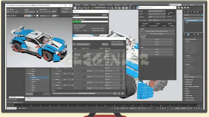Open the Content menu
Screen dimensions: 209x117
click(110, 5)
